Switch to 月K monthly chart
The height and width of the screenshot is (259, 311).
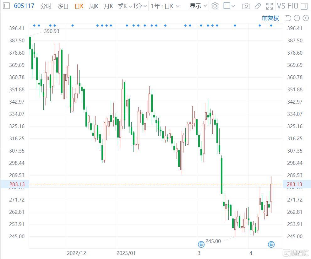point(108,6)
